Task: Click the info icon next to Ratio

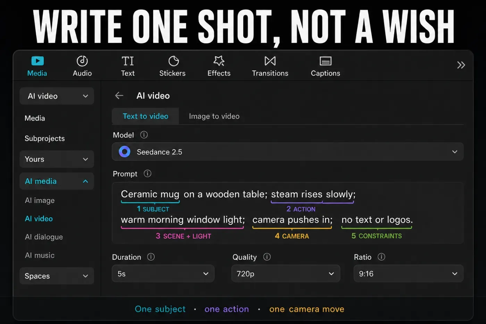Action: coord(382,257)
